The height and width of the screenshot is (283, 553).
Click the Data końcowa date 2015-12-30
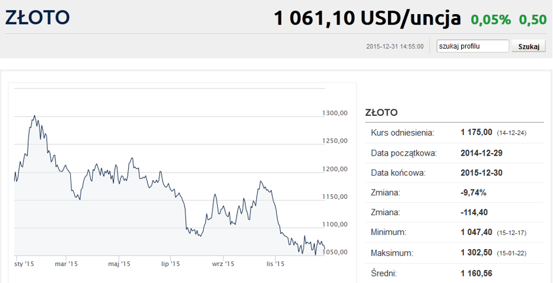(482, 172)
